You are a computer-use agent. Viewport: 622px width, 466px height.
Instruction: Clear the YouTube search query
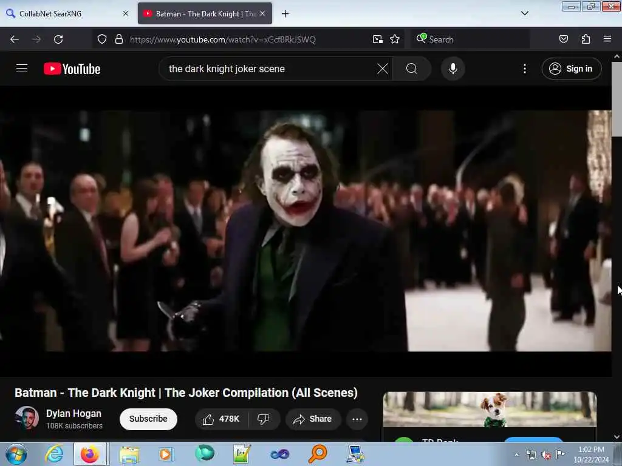pyautogui.click(x=383, y=69)
